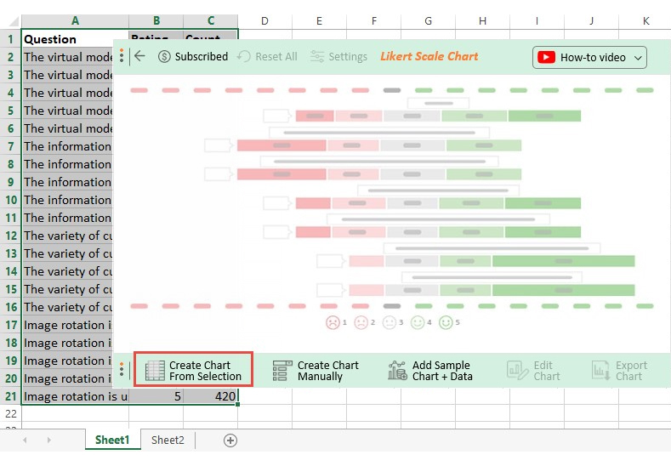Viewport: 671px width, 466px height.
Task: Click cell A7 The information text
Action: (67, 146)
